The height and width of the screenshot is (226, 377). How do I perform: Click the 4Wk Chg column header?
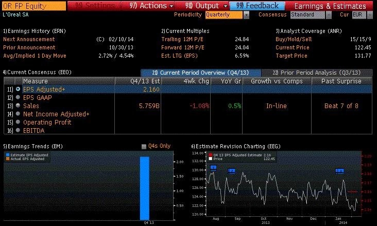coord(185,81)
